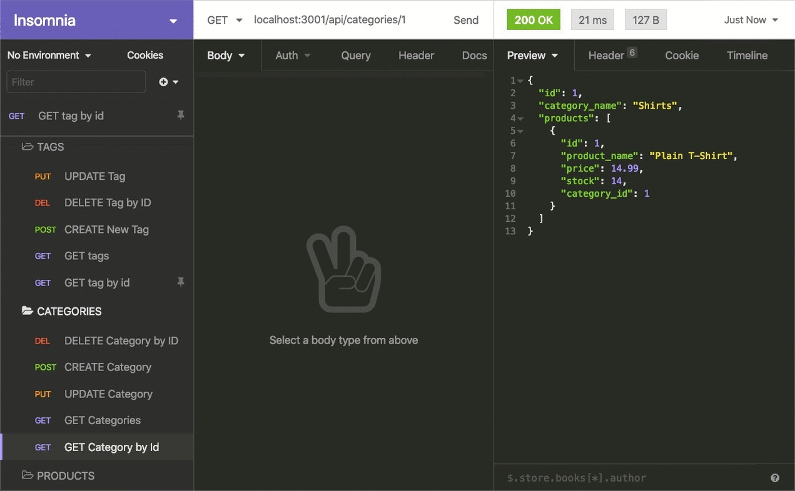
Task: Open the No Environment dropdown
Action: 49,55
